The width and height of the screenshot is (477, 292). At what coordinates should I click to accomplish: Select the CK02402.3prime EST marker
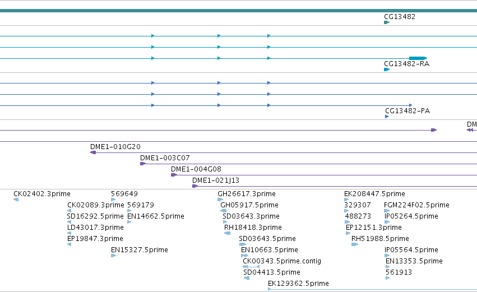pyautogui.click(x=16, y=200)
